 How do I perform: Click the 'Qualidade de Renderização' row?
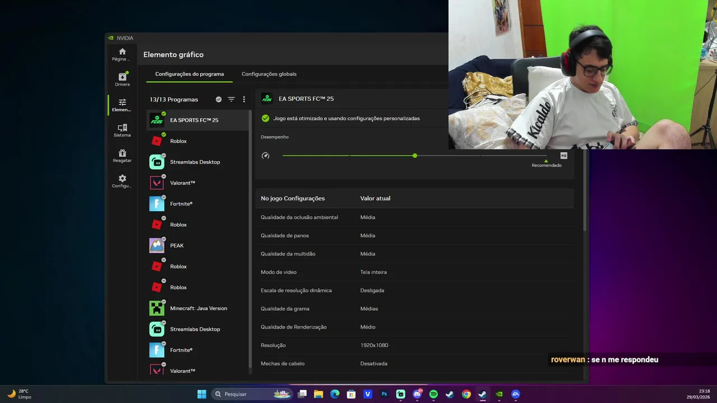[415, 327]
